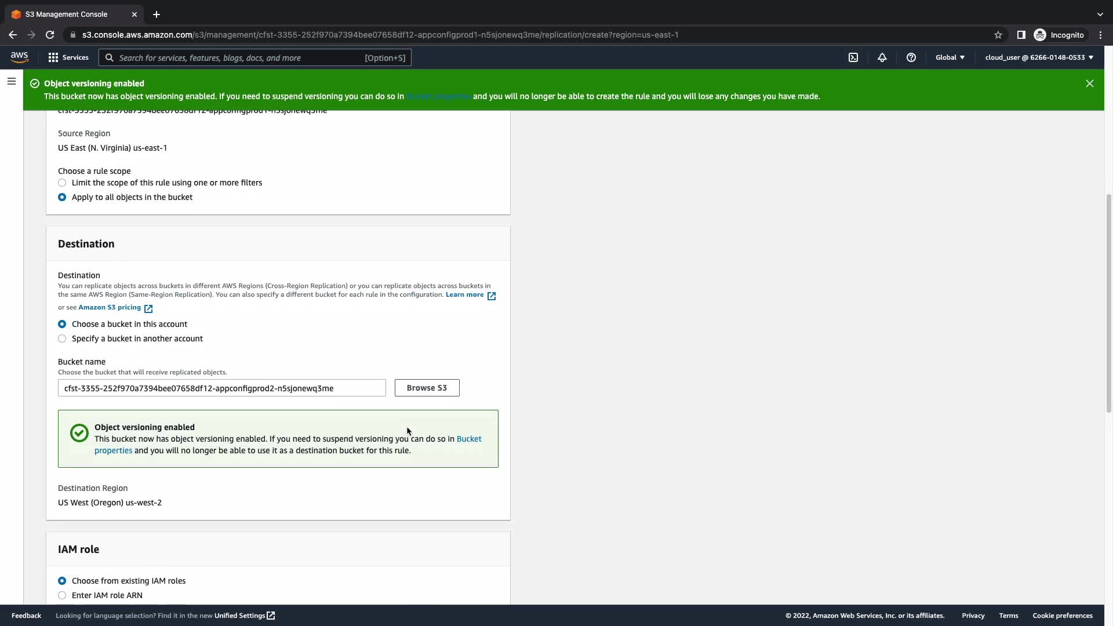1113x626 pixels.
Task: Open the cloud_user account dropdown
Action: pyautogui.click(x=1039, y=57)
